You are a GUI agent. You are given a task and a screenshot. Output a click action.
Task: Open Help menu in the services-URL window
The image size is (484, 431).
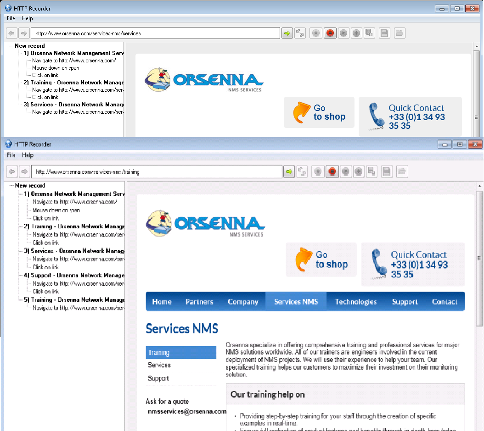pos(27,18)
